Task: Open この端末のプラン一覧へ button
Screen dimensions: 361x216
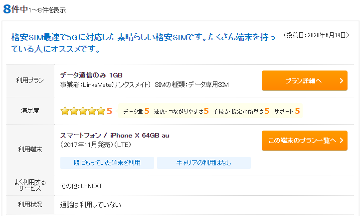Action: click(x=304, y=141)
